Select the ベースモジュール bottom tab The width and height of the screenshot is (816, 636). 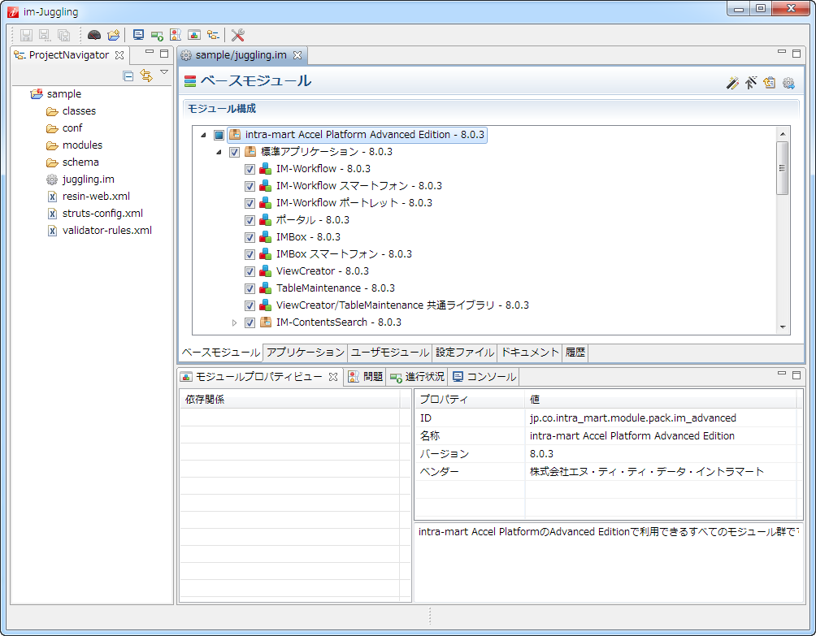click(220, 353)
